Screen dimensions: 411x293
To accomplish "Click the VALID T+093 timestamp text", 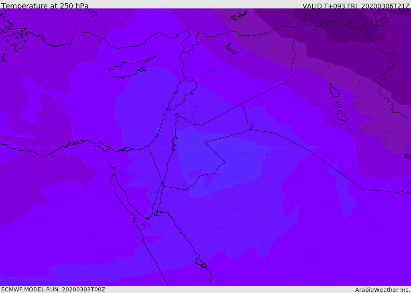I will tap(356, 6).
